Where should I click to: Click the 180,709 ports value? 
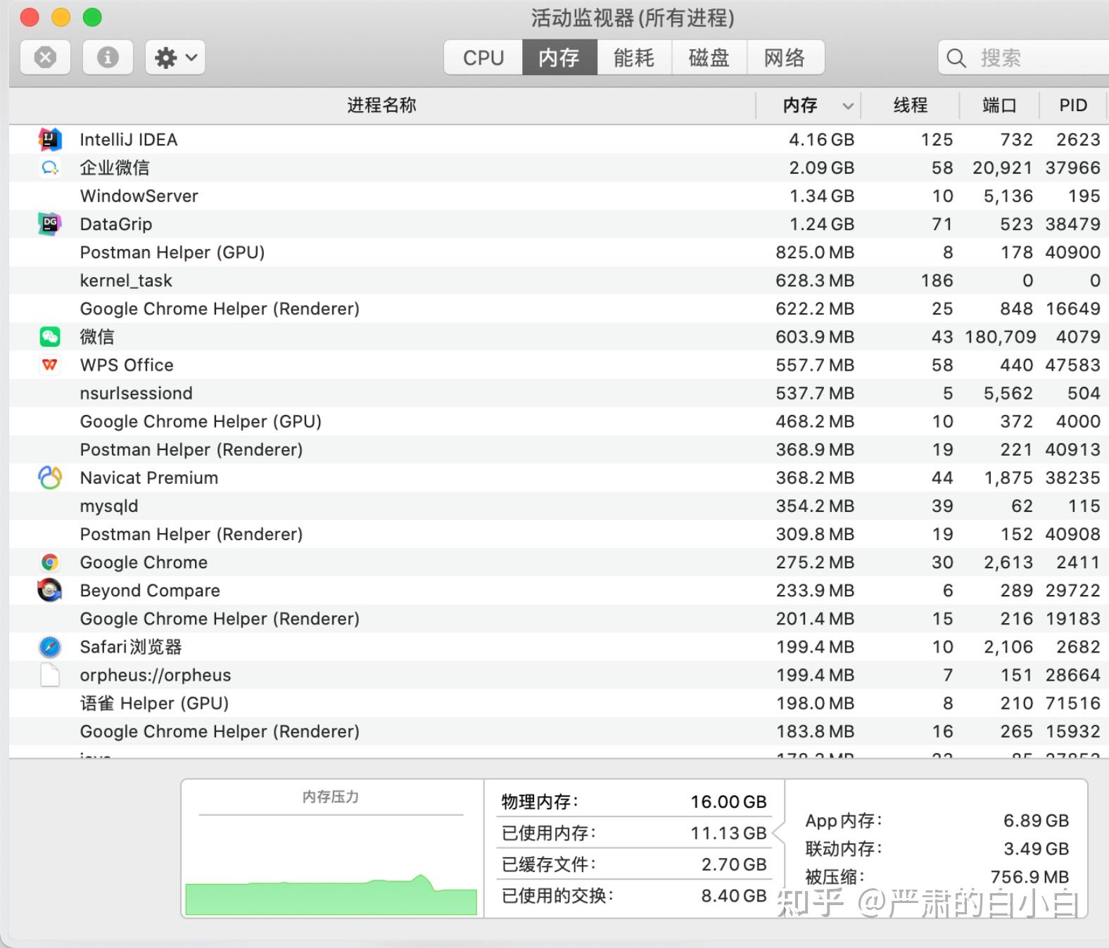click(1000, 337)
